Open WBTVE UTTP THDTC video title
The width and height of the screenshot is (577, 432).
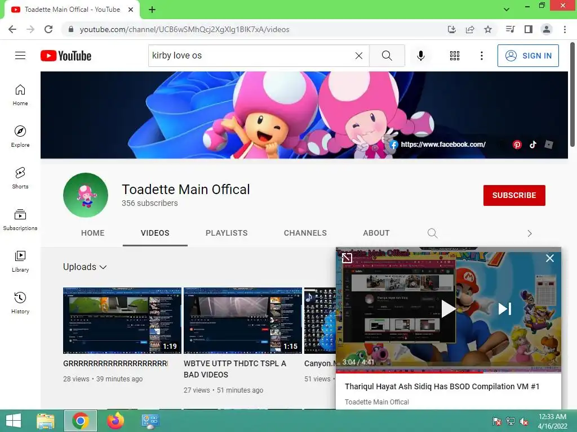click(x=235, y=369)
